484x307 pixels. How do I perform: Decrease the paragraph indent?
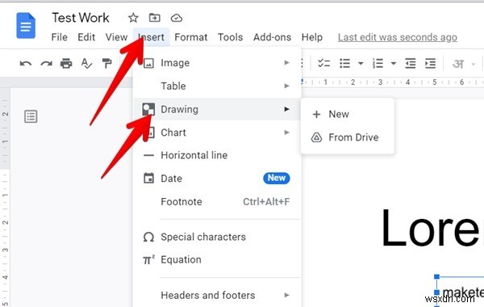coord(410,63)
